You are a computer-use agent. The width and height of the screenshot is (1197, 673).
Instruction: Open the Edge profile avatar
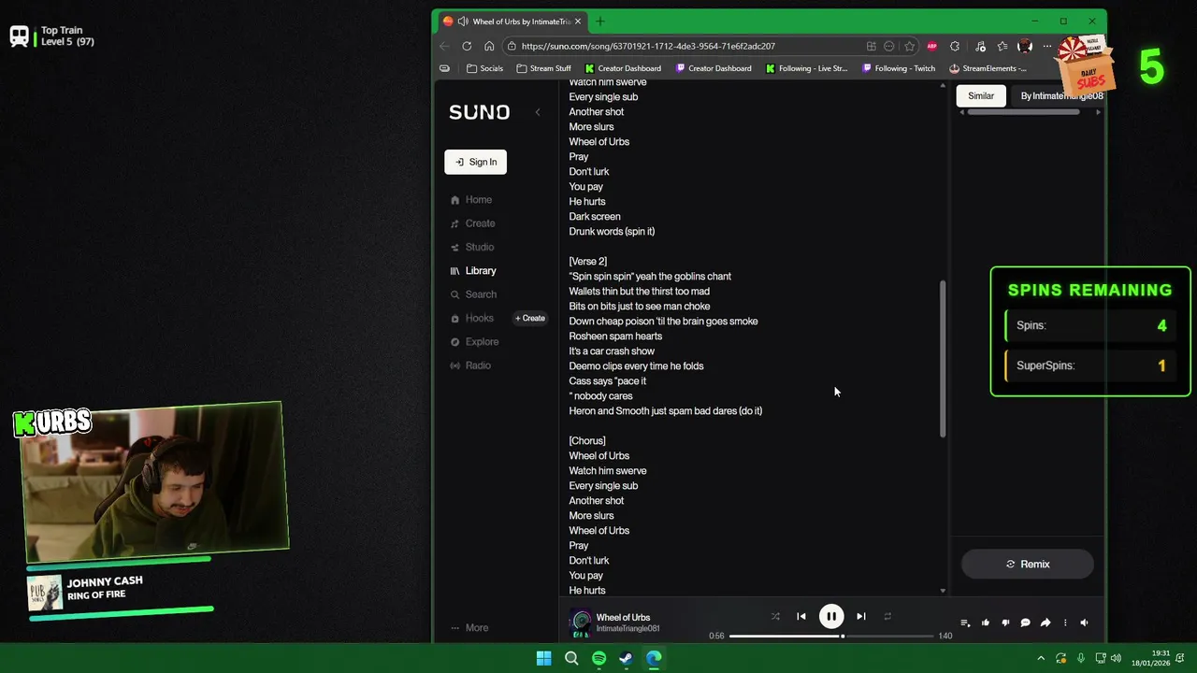(x=1025, y=46)
